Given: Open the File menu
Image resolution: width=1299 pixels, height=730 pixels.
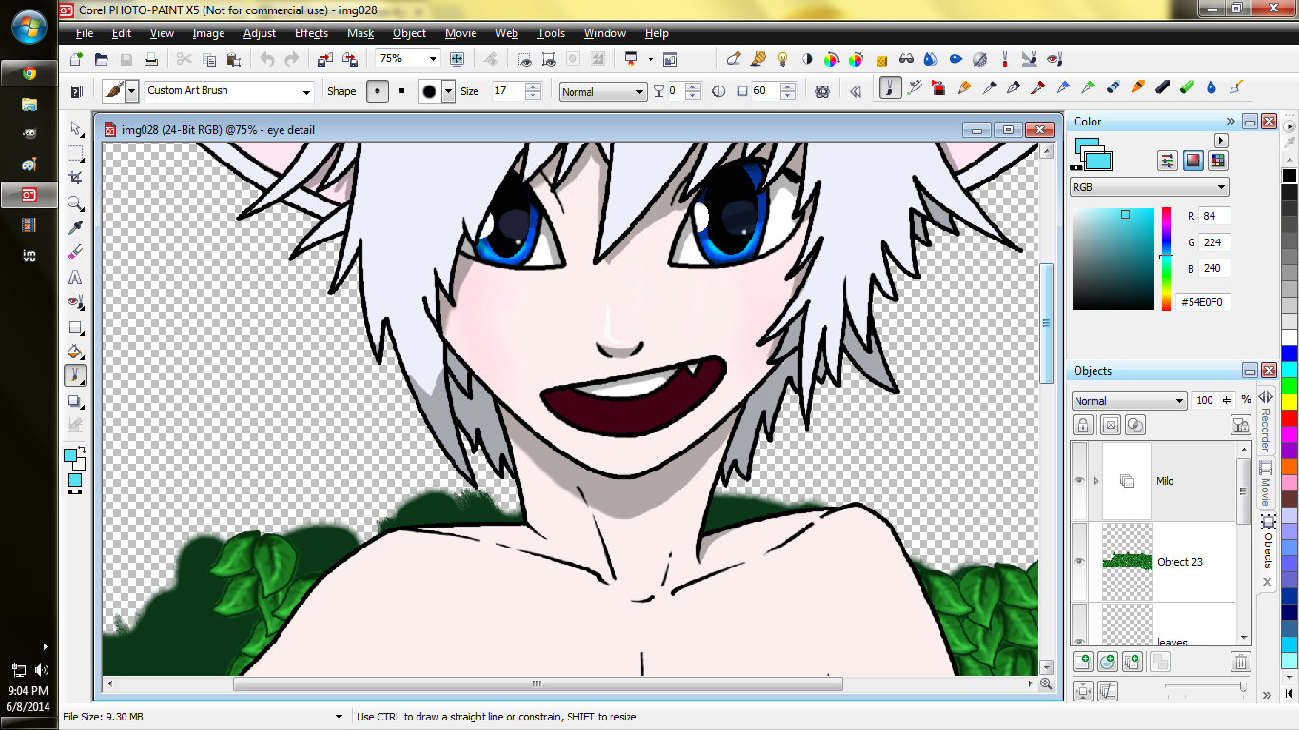Looking at the screenshot, I should 85,32.
